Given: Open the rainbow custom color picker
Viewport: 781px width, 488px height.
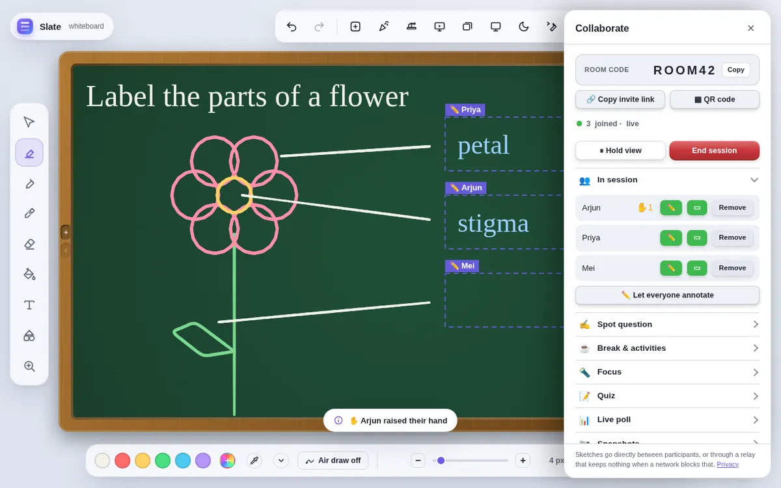Looking at the screenshot, I should pos(227,461).
